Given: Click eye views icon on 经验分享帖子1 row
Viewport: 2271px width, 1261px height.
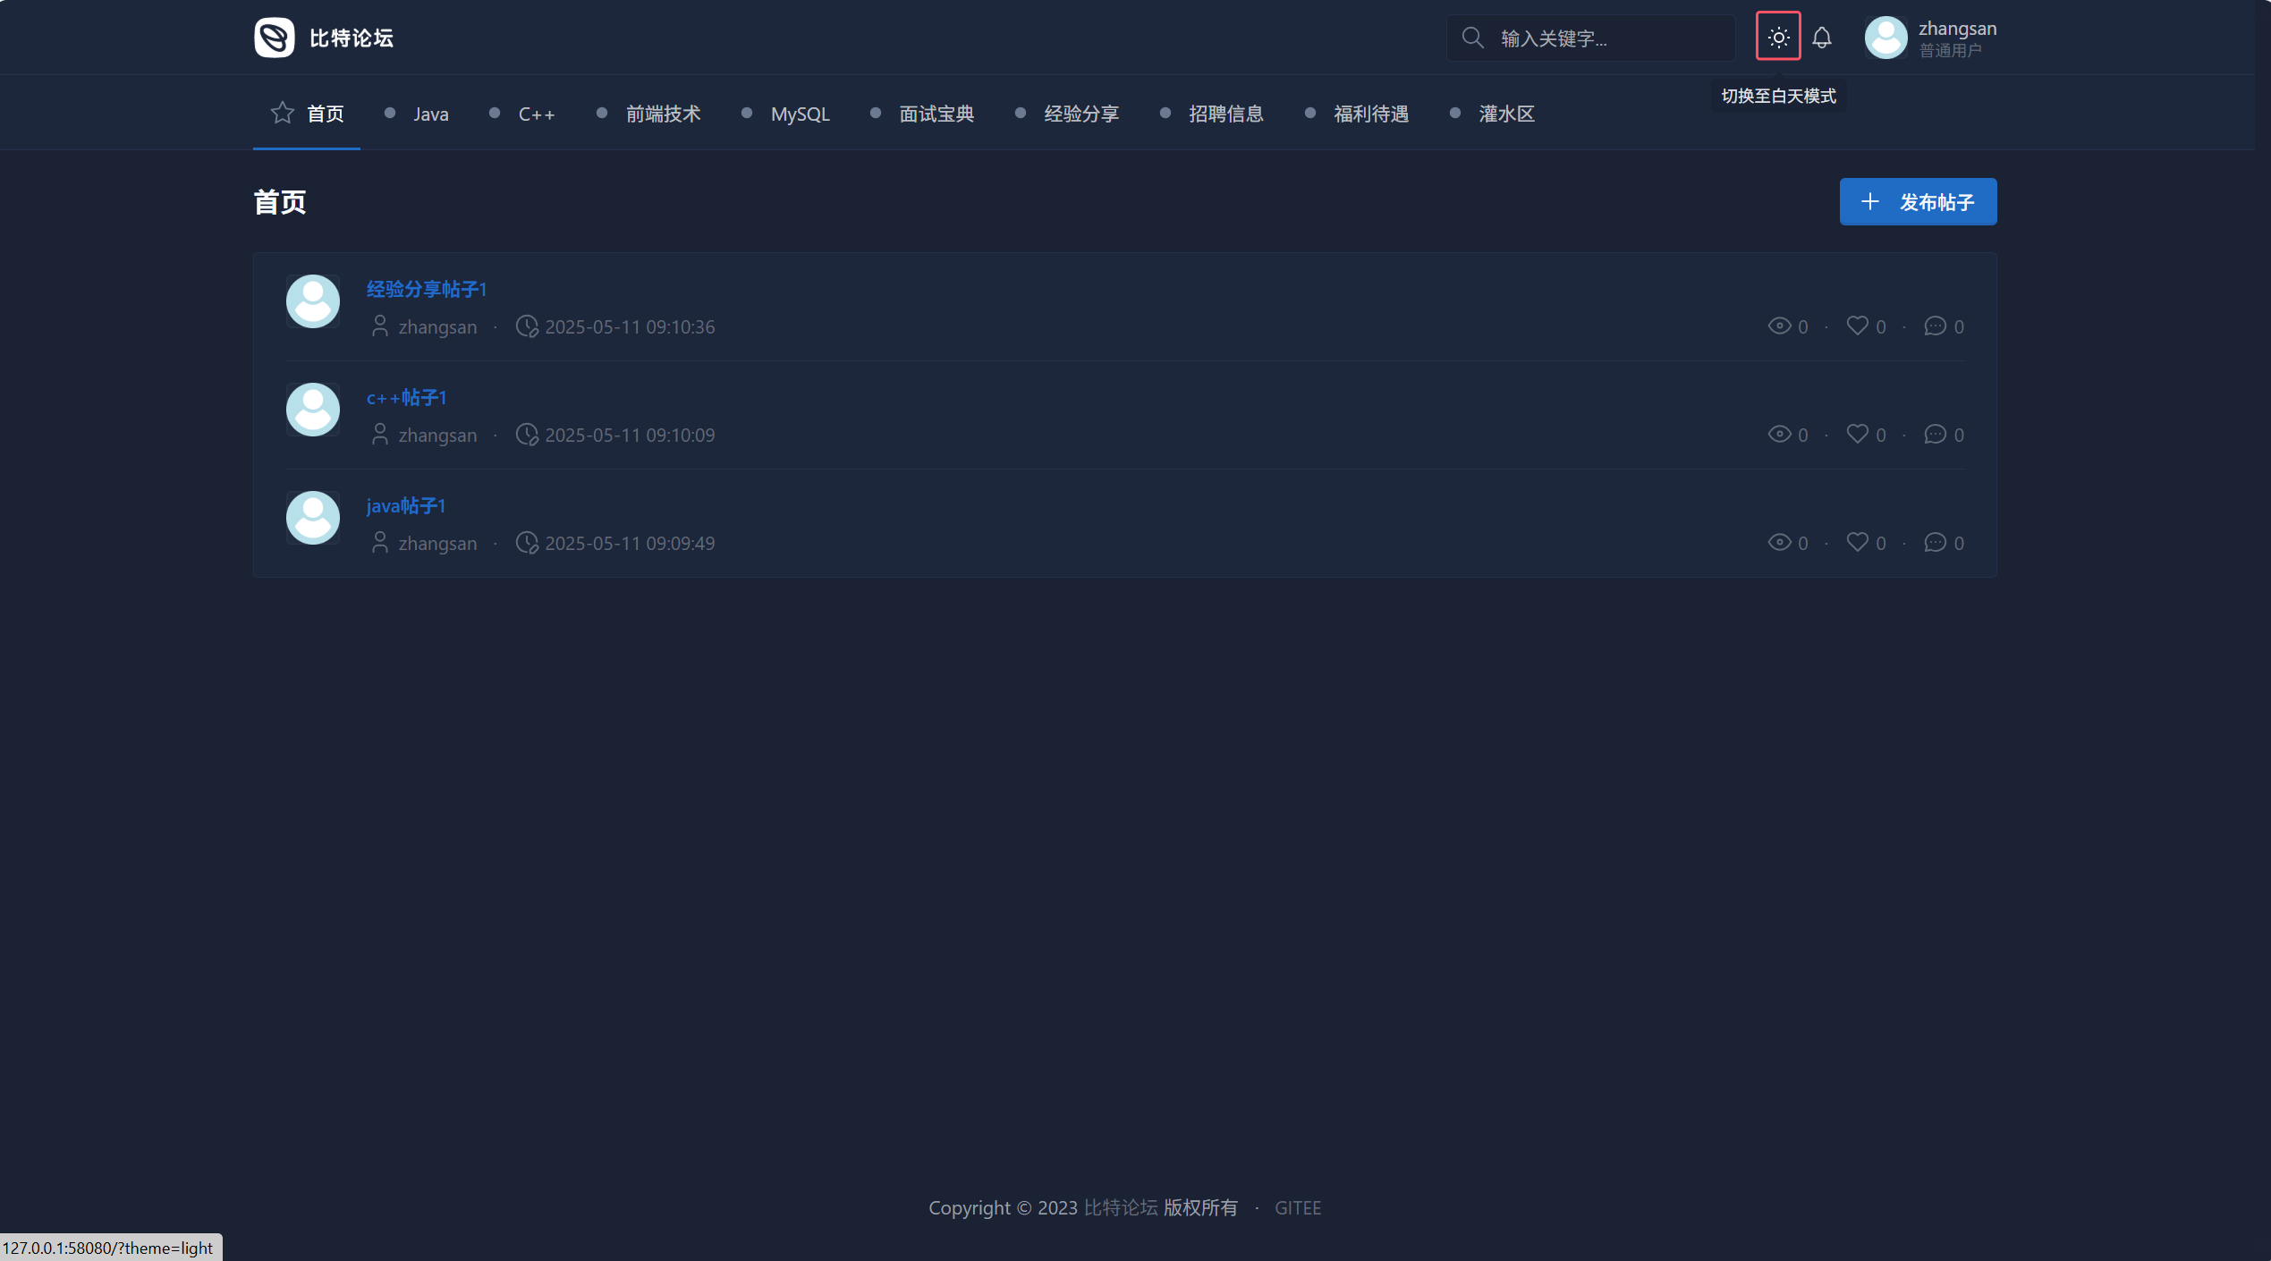Looking at the screenshot, I should [x=1779, y=326].
